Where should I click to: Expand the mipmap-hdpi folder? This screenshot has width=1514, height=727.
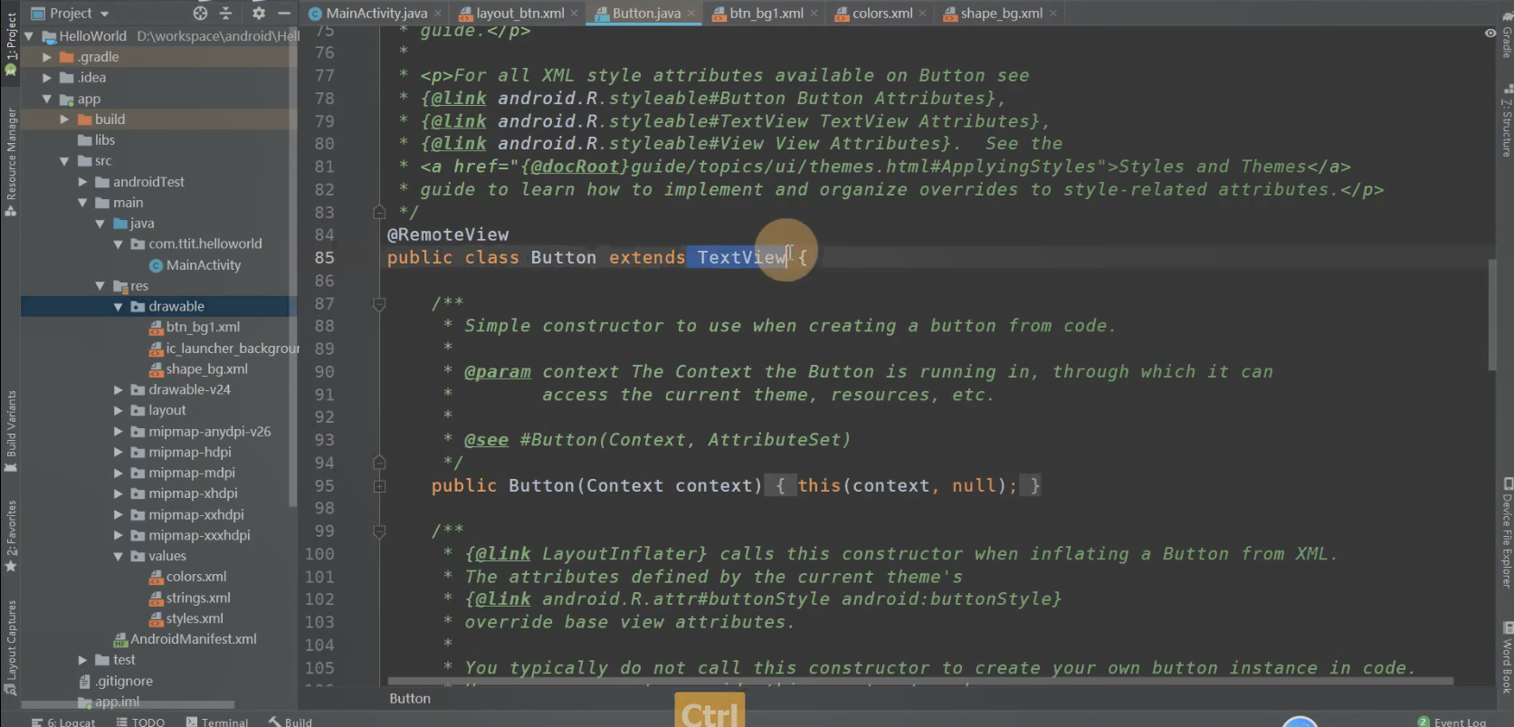tap(118, 453)
